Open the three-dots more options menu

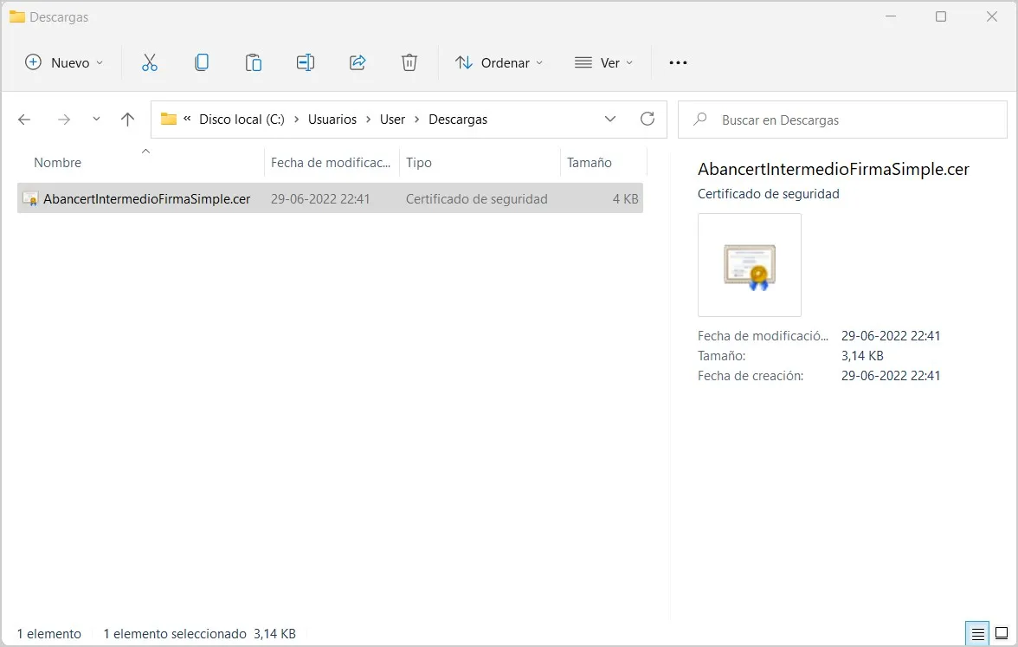point(678,62)
